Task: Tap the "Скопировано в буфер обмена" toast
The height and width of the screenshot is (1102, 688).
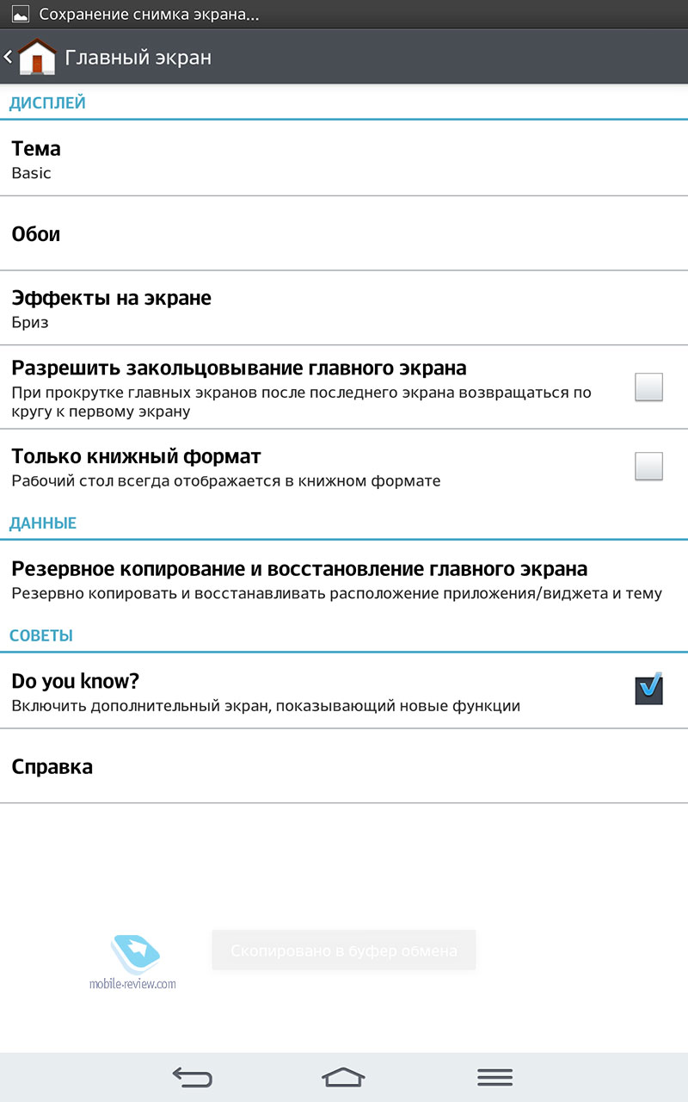Action: coord(344,950)
